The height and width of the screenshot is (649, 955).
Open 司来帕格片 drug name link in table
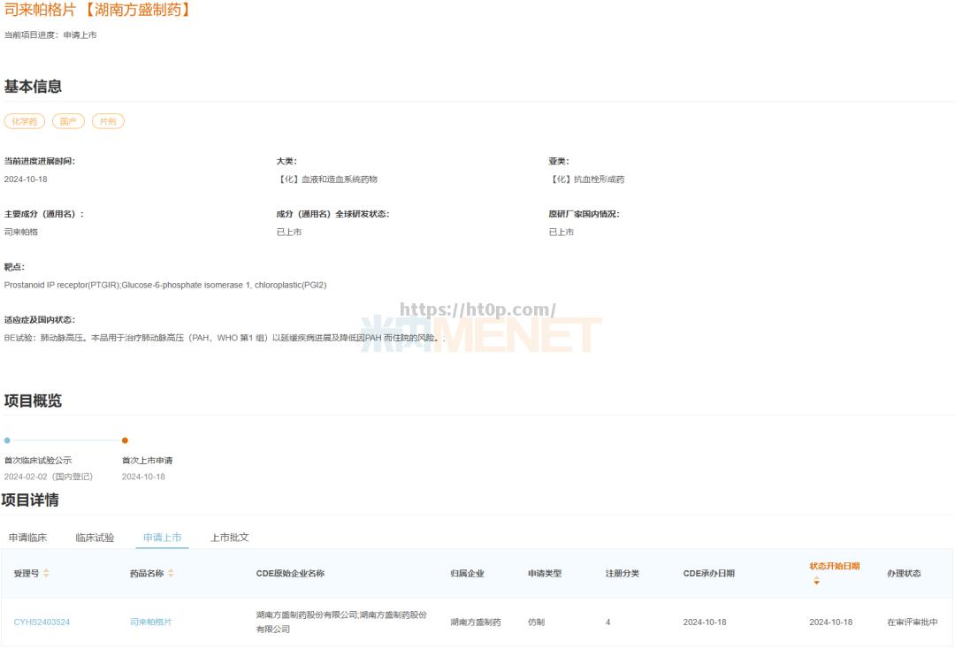tap(151, 622)
